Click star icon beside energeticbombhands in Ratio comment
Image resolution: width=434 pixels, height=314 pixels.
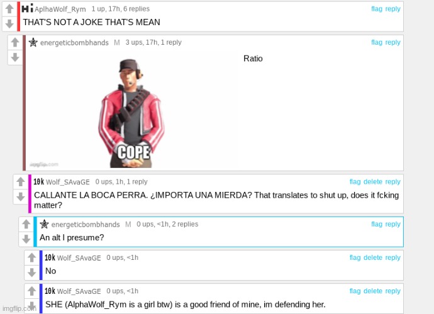click(x=33, y=42)
